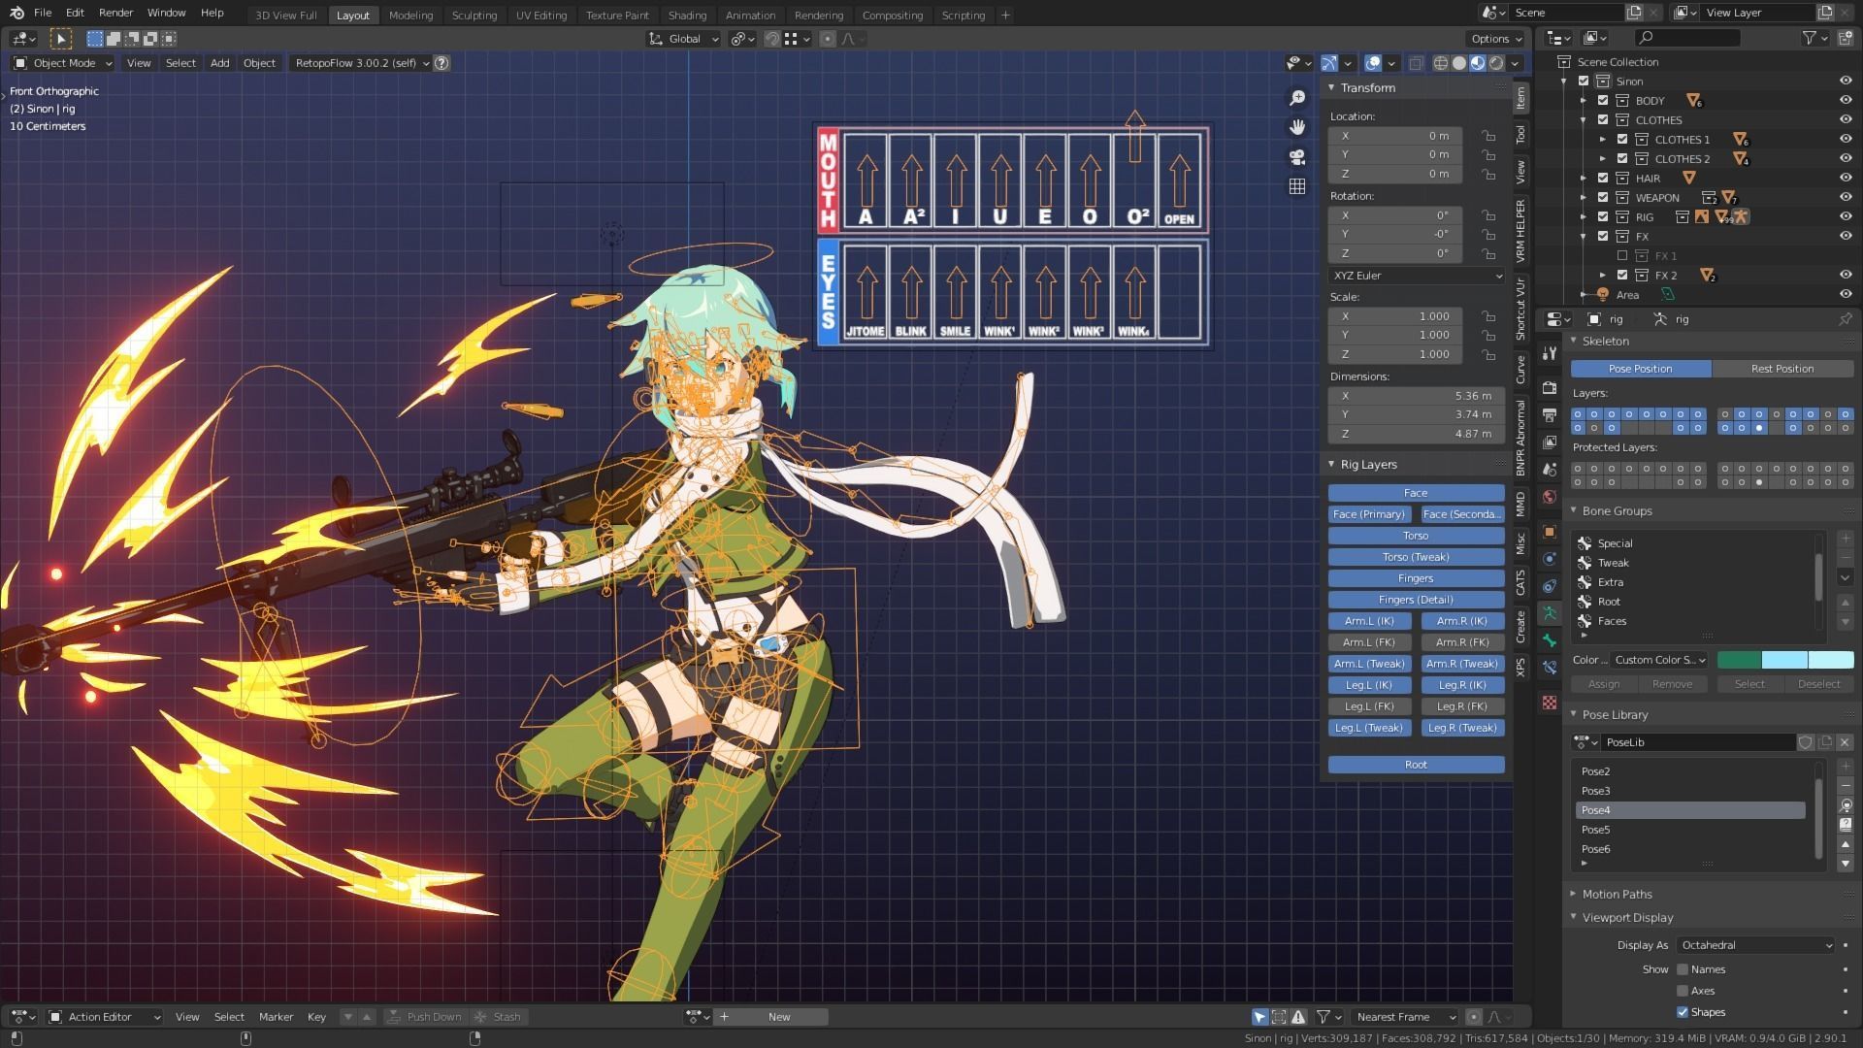Open the View Layer properties tab
Screen dimensions: 1863x1048
(x=1550, y=442)
